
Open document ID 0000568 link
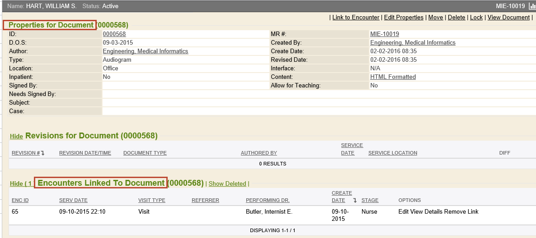pos(114,34)
